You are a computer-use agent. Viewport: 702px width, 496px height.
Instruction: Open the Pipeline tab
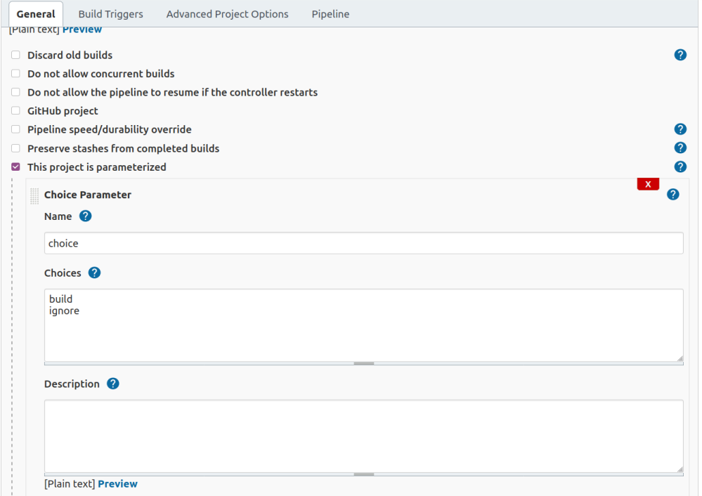tap(330, 13)
